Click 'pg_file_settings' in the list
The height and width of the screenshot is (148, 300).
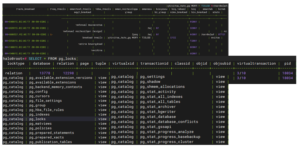click(x=45, y=101)
